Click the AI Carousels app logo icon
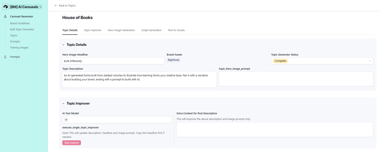 (5, 7)
